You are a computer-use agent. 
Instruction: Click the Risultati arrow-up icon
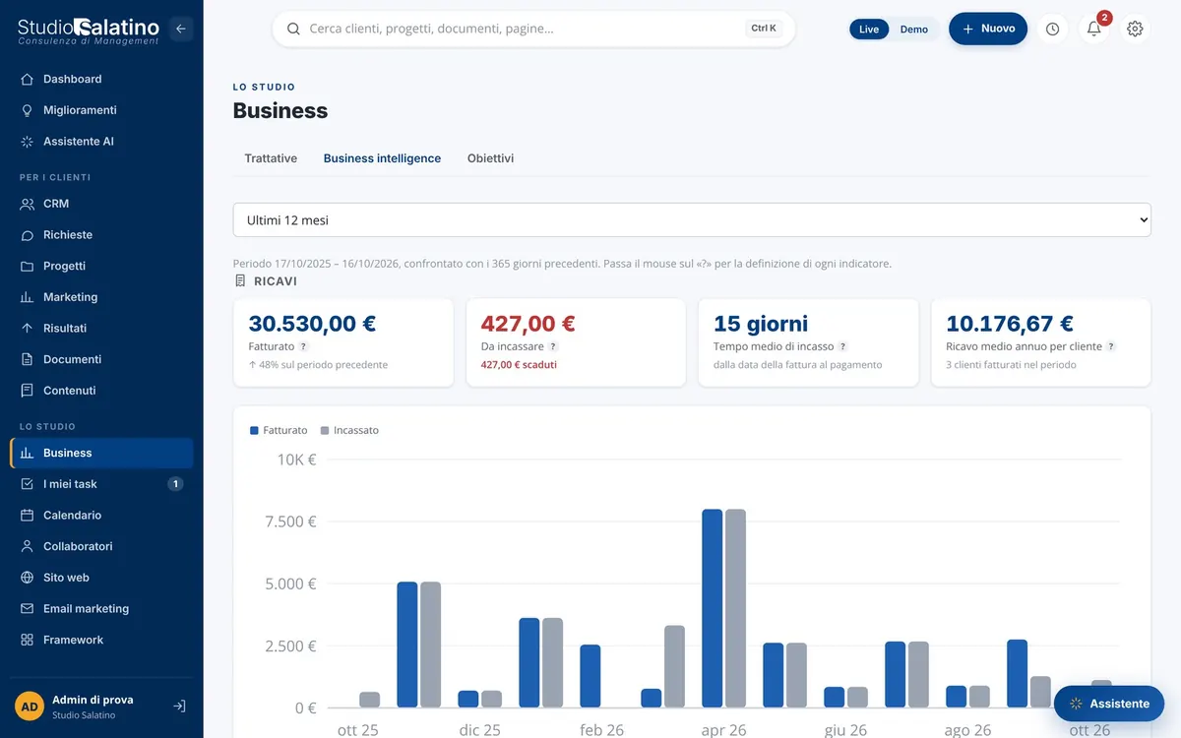[x=27, y=329]
